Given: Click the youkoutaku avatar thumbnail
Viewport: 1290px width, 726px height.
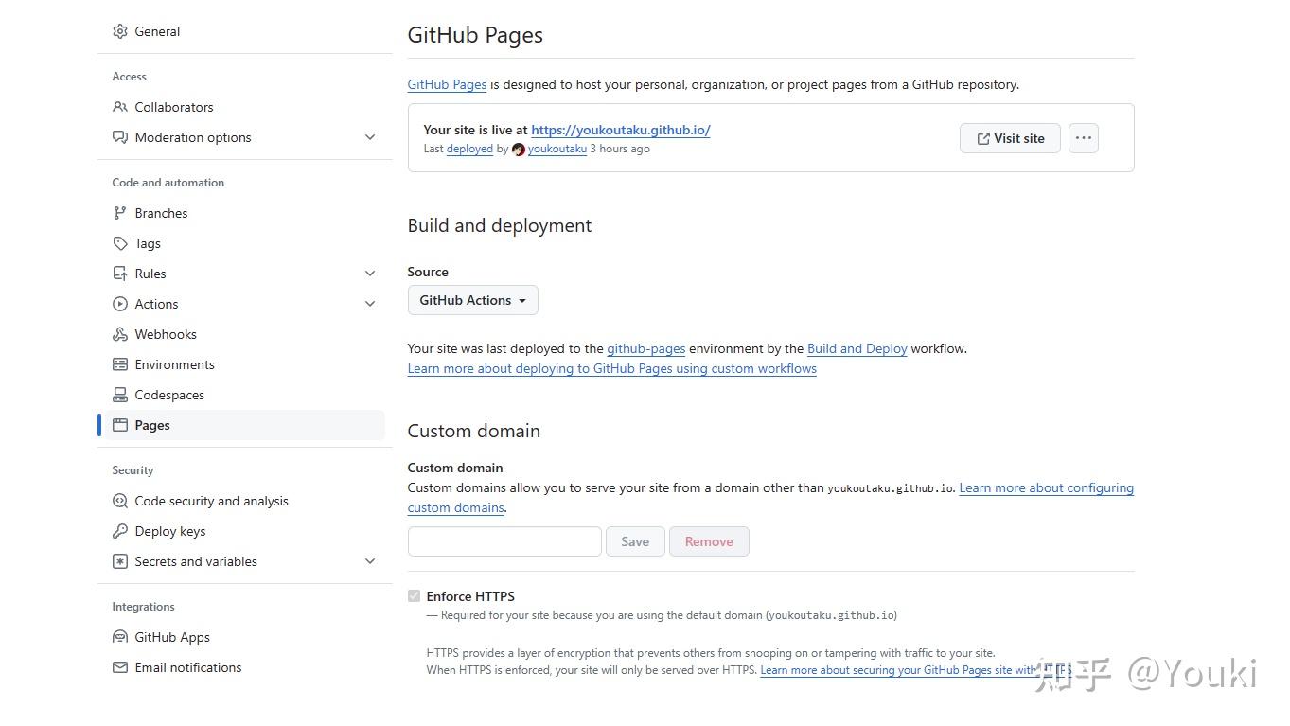Looking at the screenshot, I should point(518,150).
